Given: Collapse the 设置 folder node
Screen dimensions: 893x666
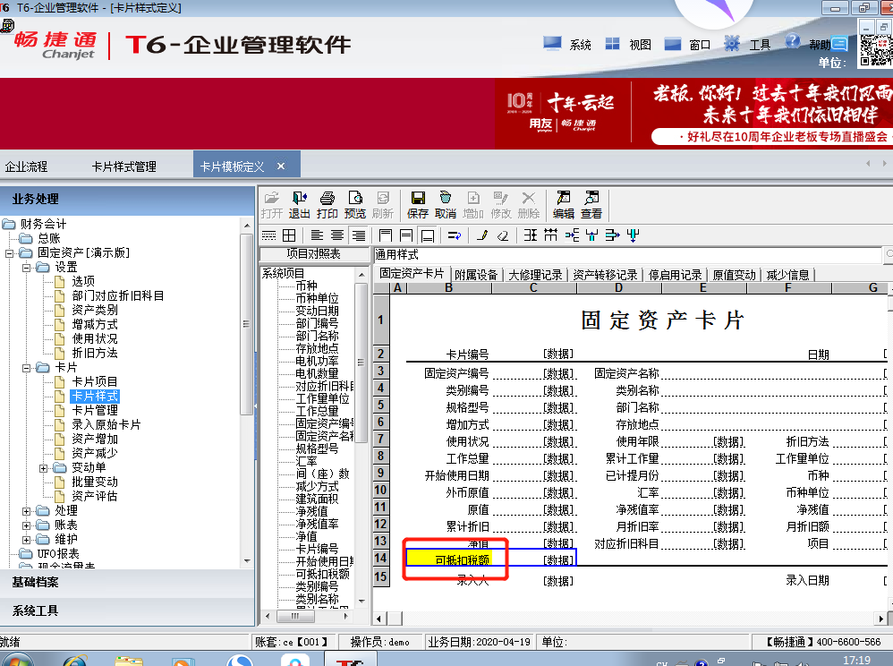Looking at the screenshot, I should pos(26,267).
